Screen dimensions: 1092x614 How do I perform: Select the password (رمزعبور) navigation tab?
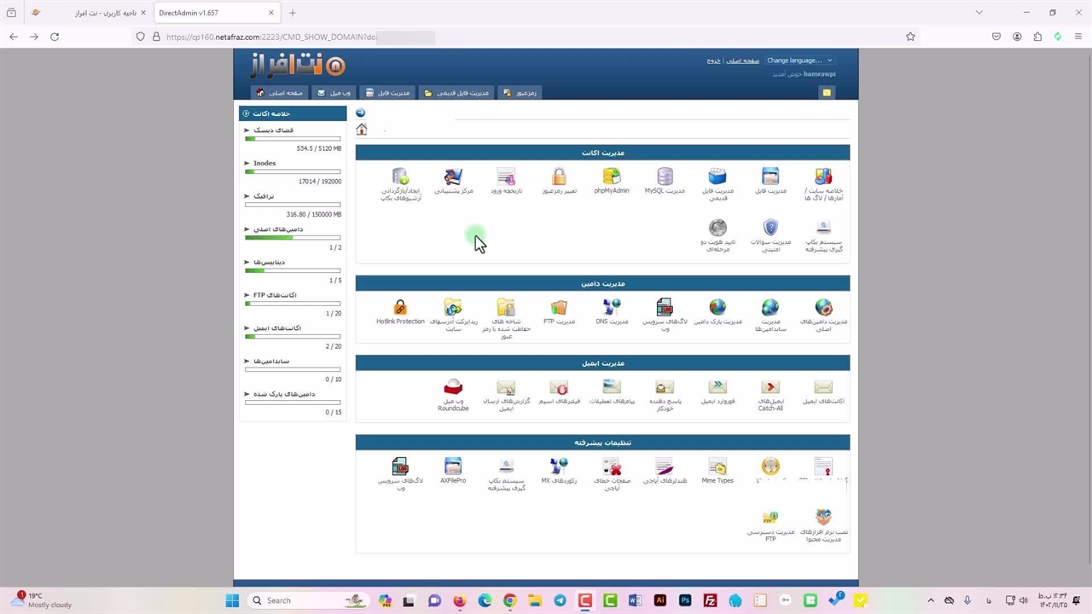coord(520,93)
